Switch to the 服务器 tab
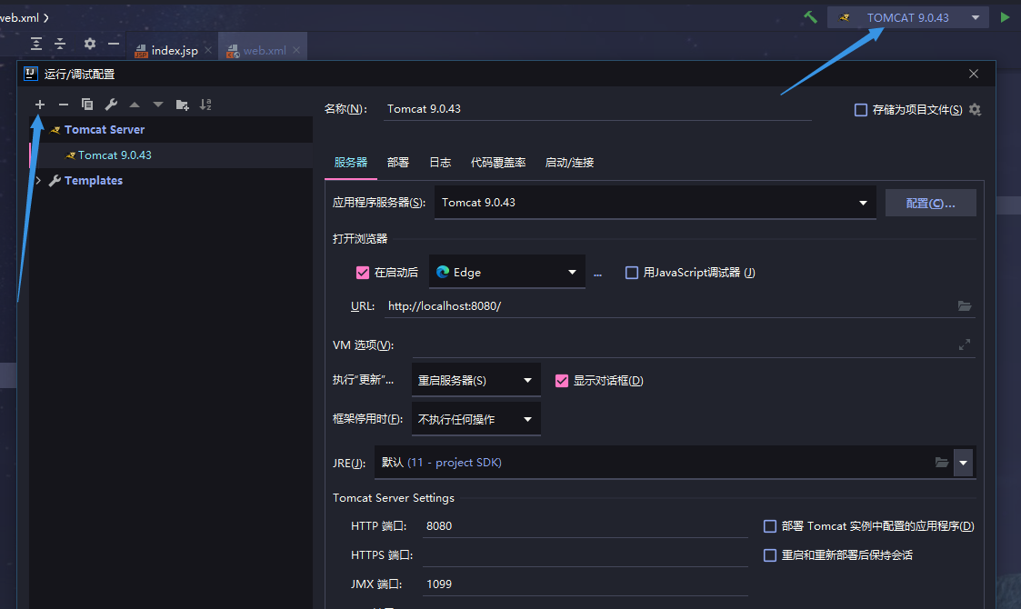This screenshot has height=609, width=1021. 351,162
